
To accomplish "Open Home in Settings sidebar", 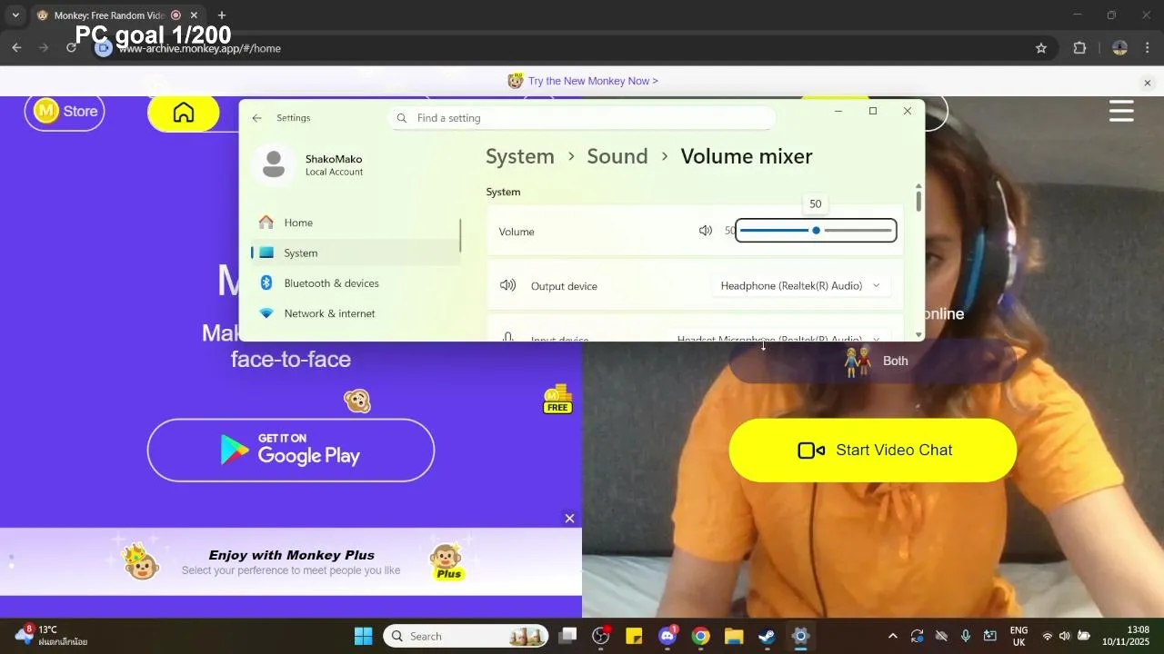I will pos(355,223).
